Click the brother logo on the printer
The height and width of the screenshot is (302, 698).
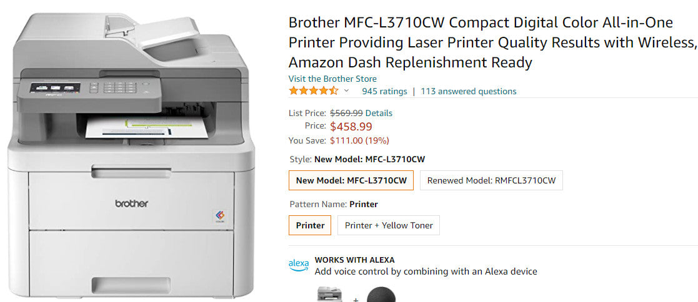pyautogui.click(x=132, y=203)
